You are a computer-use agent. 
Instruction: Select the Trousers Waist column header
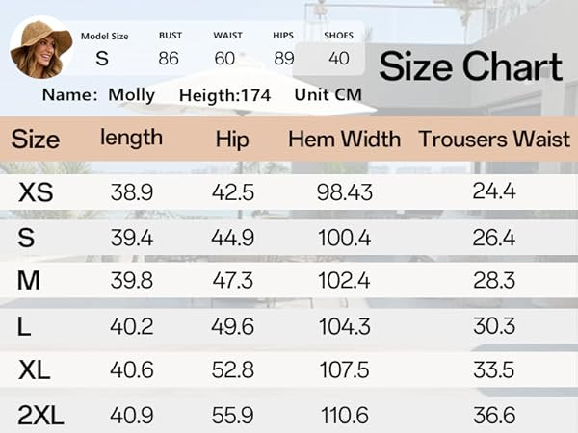[493, 139]
